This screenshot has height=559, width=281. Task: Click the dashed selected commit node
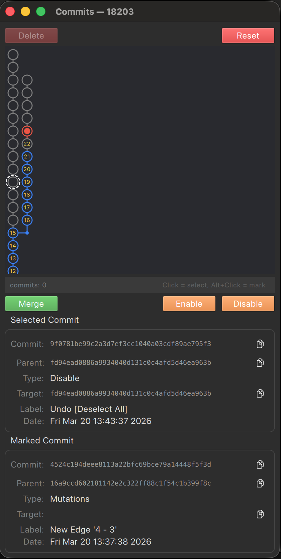tap(13, 182)
